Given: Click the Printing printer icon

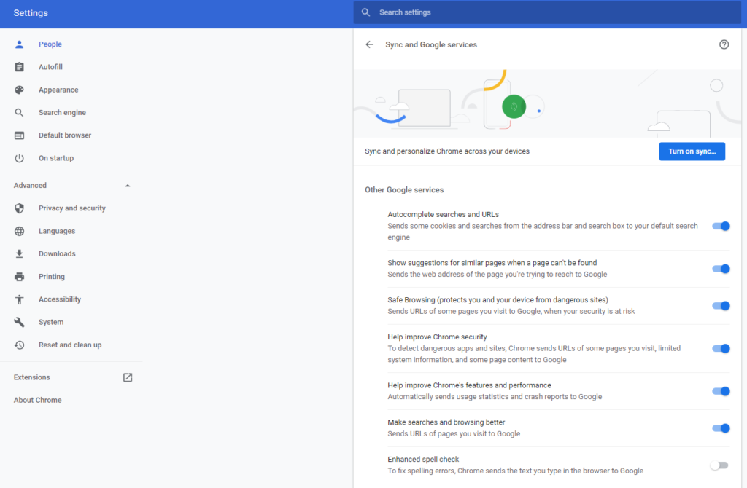Looking at the screenshot, I should pyautogui.click(x=19, y=276).
